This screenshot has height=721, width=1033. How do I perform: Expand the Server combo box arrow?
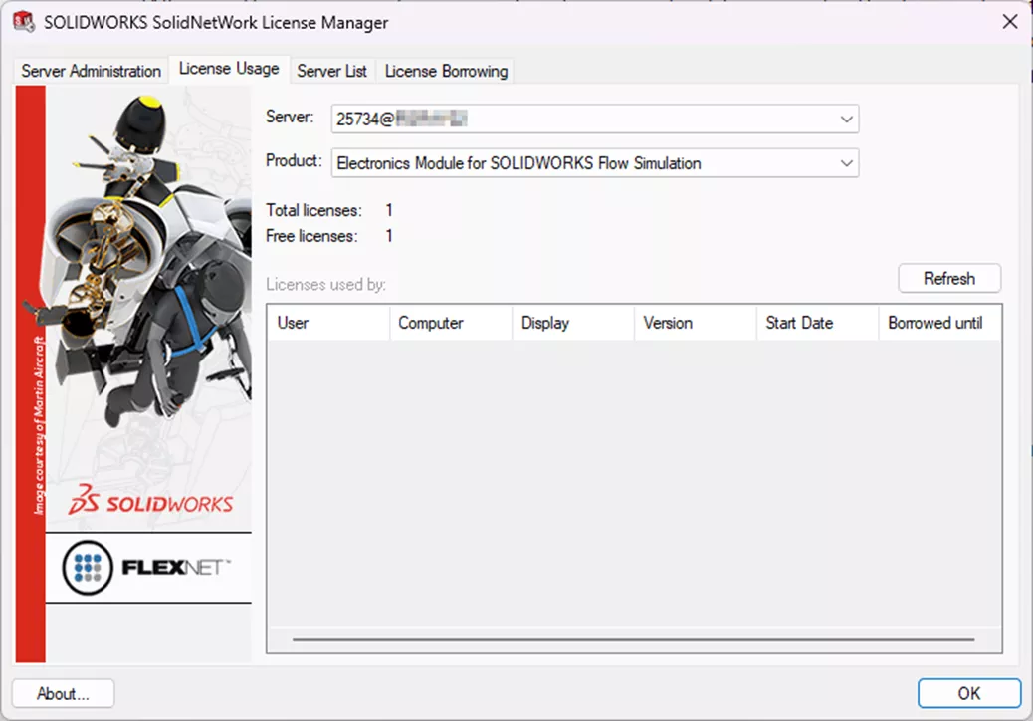847,119
